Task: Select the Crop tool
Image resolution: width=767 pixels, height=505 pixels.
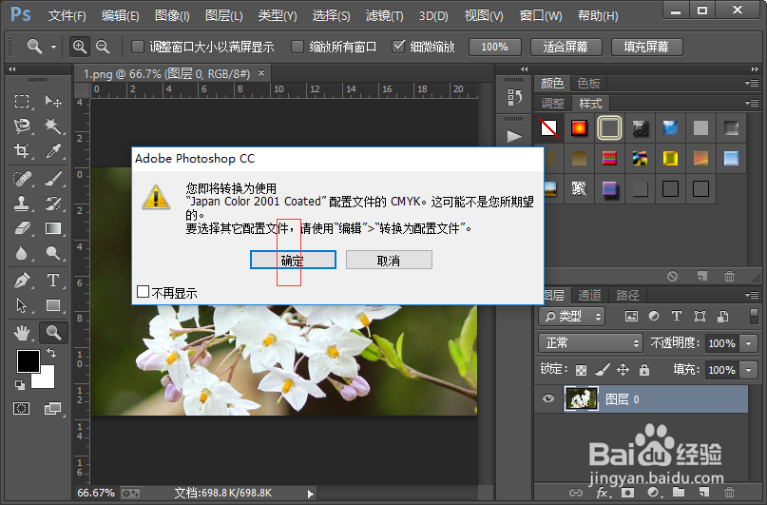Action: [22, 150]
